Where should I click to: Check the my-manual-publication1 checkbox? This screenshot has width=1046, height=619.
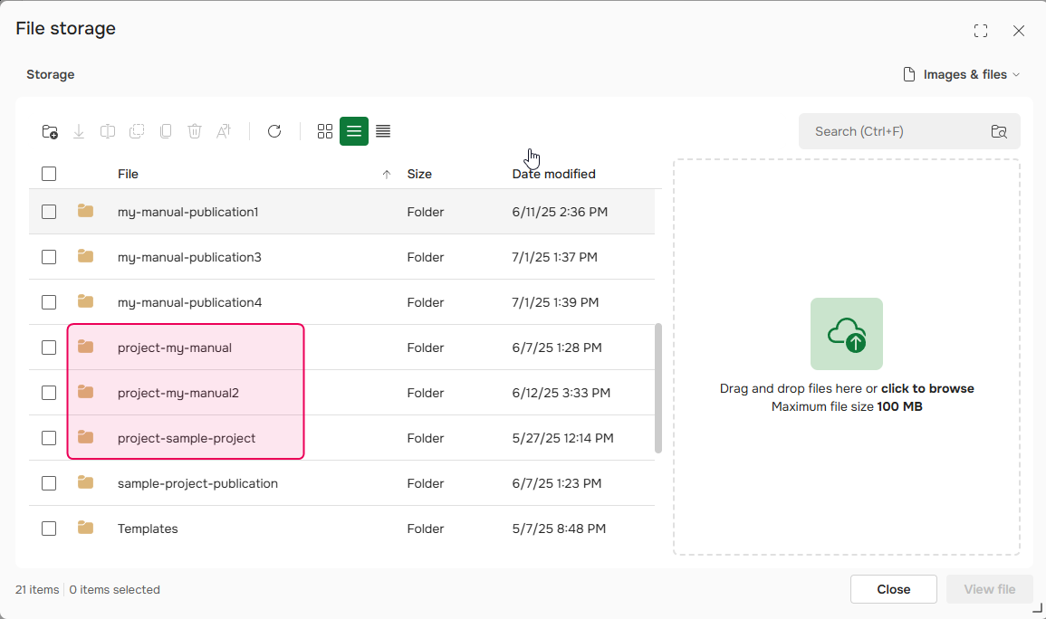(49, 211)
